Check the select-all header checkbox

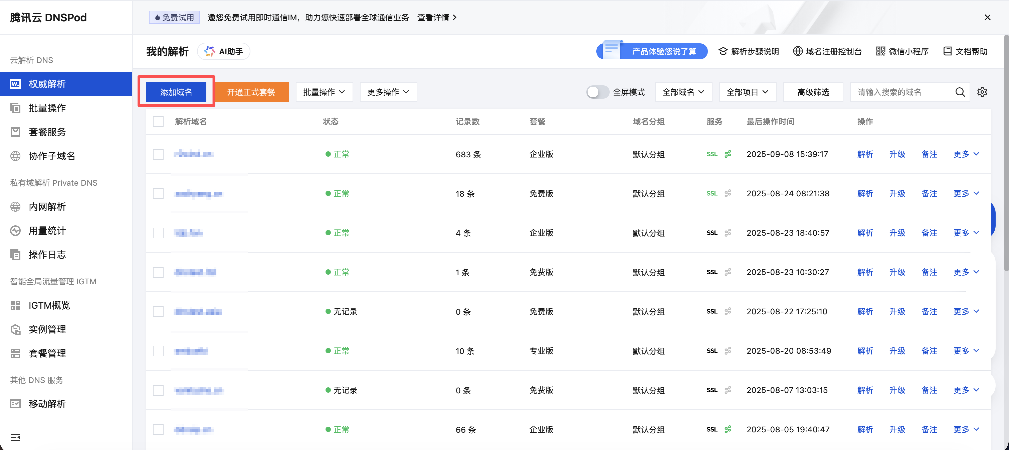tap(158, 122)
